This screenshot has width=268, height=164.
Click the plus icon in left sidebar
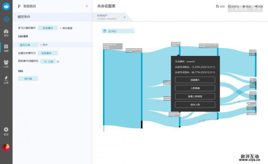[6, 19]
